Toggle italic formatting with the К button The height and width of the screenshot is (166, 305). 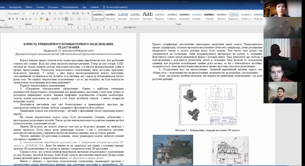13,19
